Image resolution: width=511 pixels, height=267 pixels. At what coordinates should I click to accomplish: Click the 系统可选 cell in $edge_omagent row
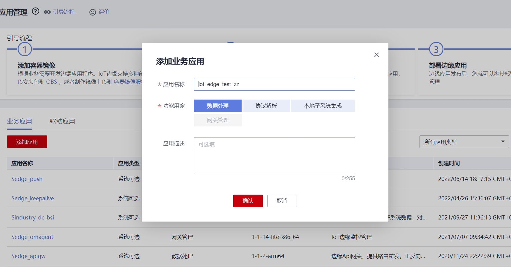(129, 237)
